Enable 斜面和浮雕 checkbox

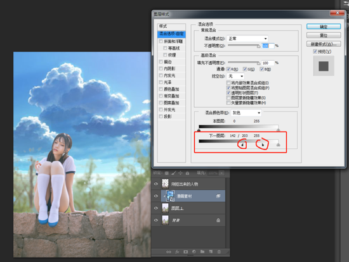tap(161, 41)
